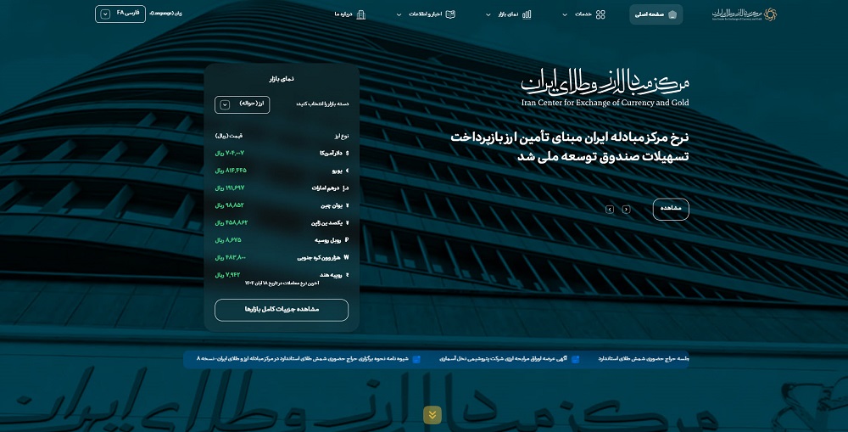
Task: Click the arrow in the ارز (حواله) selector
Action: point(225,105)
